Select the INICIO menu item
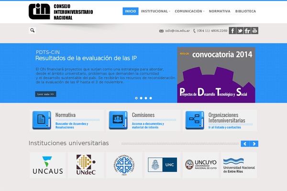This screenshot has height=191, width=287. click(x=131, y=11)
